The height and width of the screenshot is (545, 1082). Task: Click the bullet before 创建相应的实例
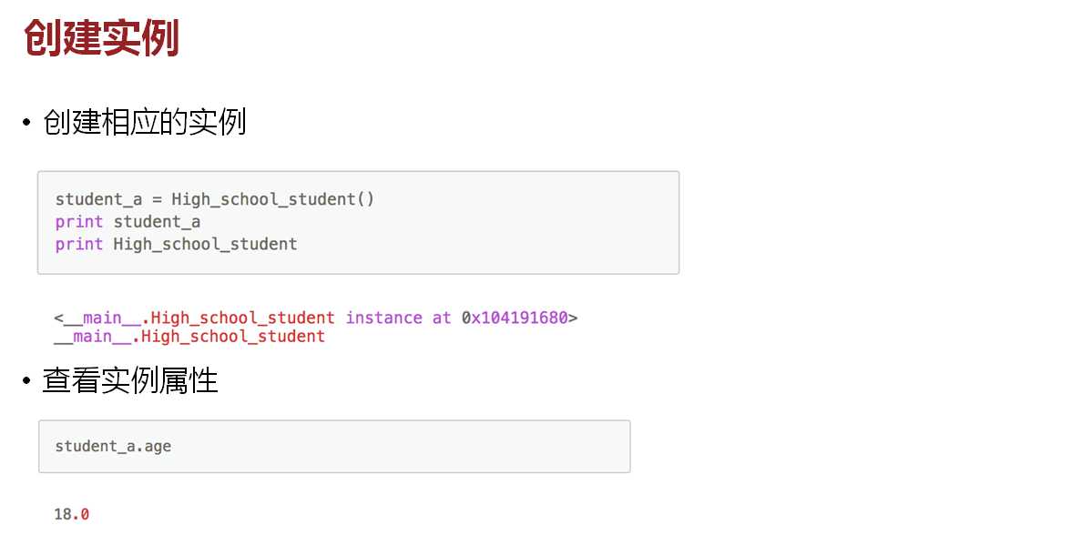point(27,123)
